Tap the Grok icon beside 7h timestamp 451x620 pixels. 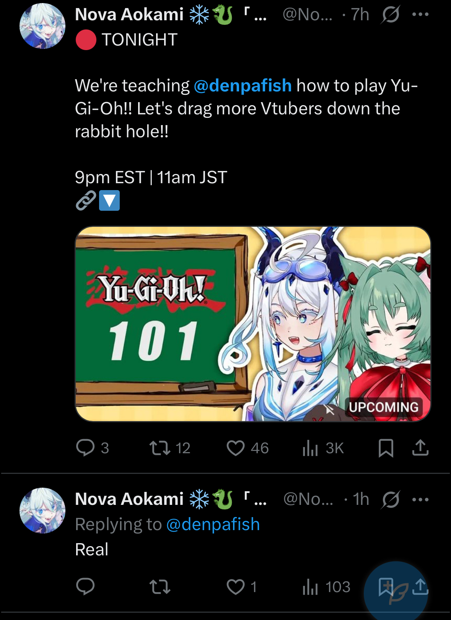390,15
